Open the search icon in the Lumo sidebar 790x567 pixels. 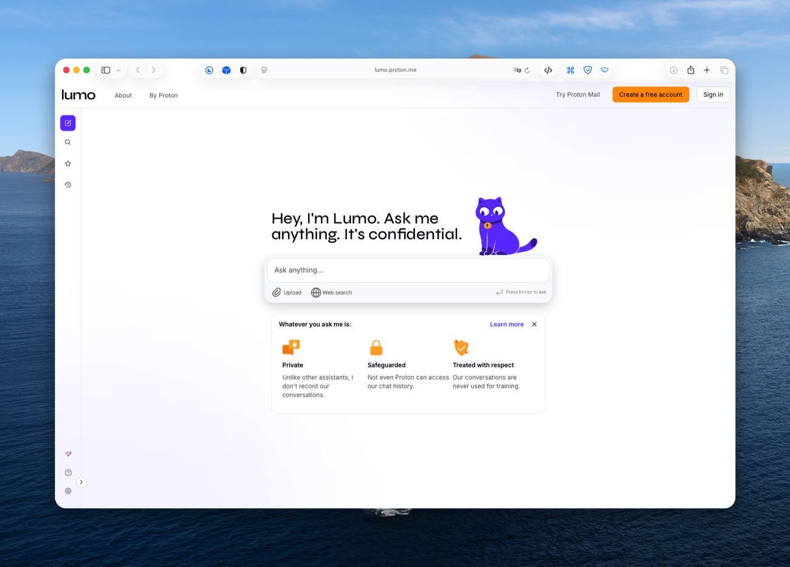[68, 143]
